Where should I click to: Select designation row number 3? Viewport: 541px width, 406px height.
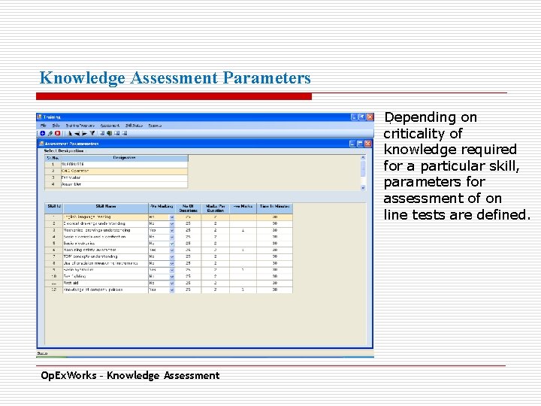[116, 177]
